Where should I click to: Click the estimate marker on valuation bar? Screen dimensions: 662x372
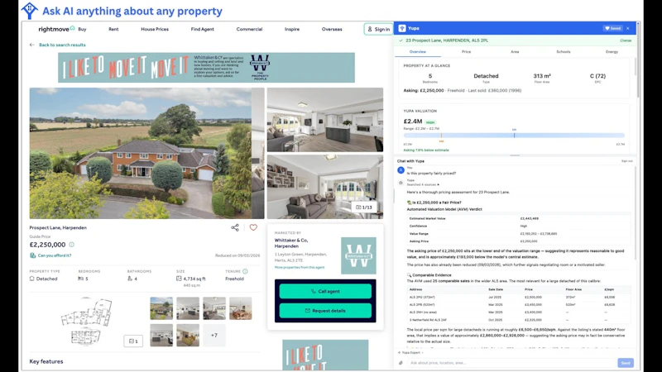(514, 135)
